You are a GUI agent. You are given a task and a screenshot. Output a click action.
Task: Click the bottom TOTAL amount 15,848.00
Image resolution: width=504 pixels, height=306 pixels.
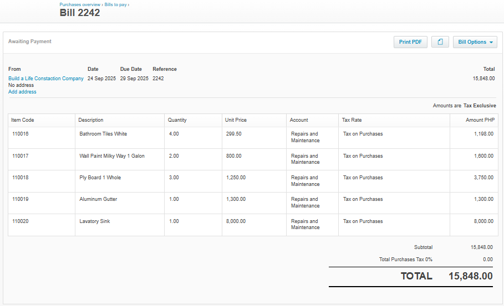(470, 276)
